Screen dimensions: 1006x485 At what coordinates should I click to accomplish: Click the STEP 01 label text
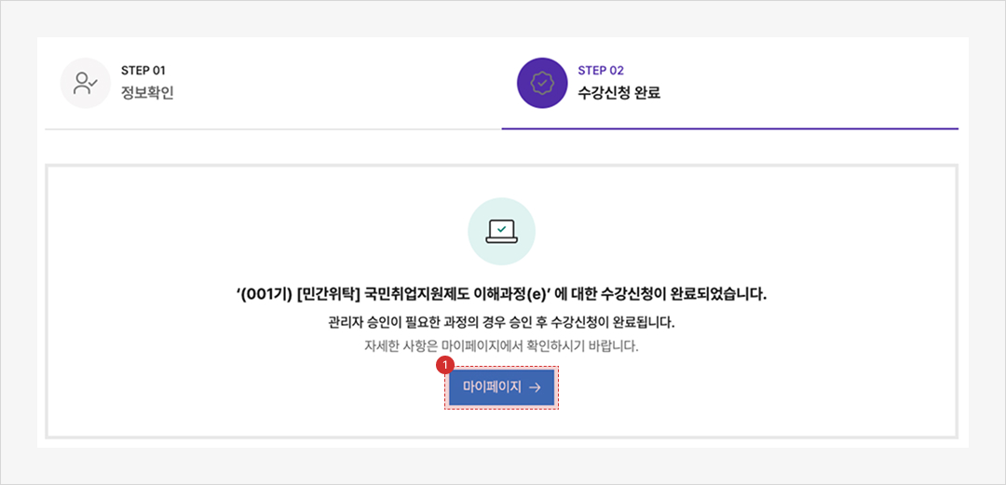[x=143, y=71]
